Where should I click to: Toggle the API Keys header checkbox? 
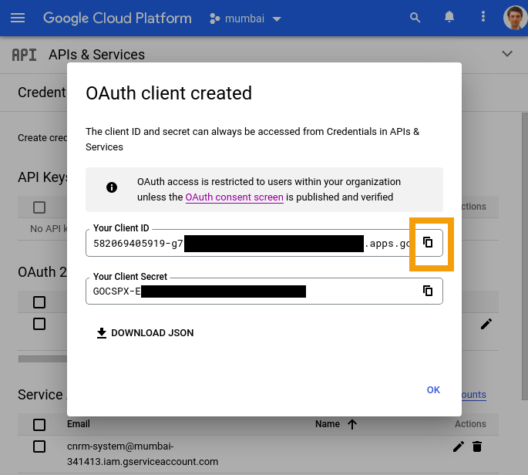point(39,207)
